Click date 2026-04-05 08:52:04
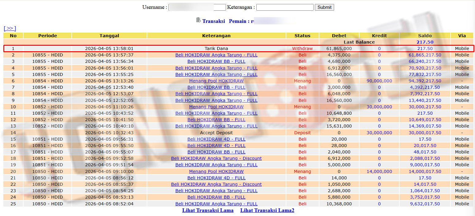This screenshot has height=216, width=475. pos(109,204)
